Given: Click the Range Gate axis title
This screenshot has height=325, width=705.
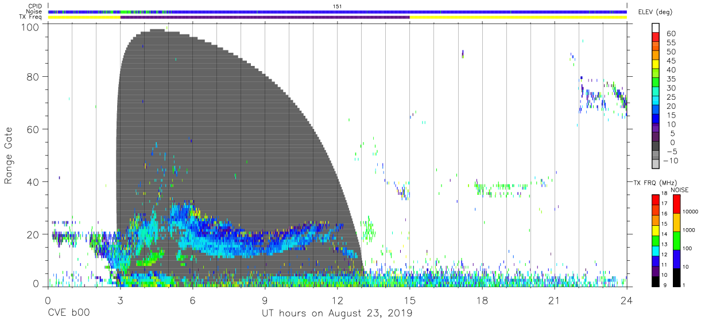Looking at the screenshot, I should pos(9,156).
